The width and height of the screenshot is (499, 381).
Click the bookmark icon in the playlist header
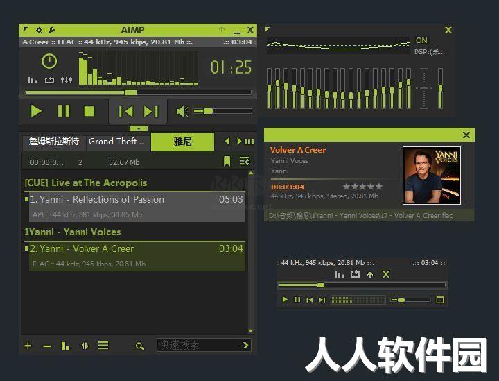click(x=227, y=162)
